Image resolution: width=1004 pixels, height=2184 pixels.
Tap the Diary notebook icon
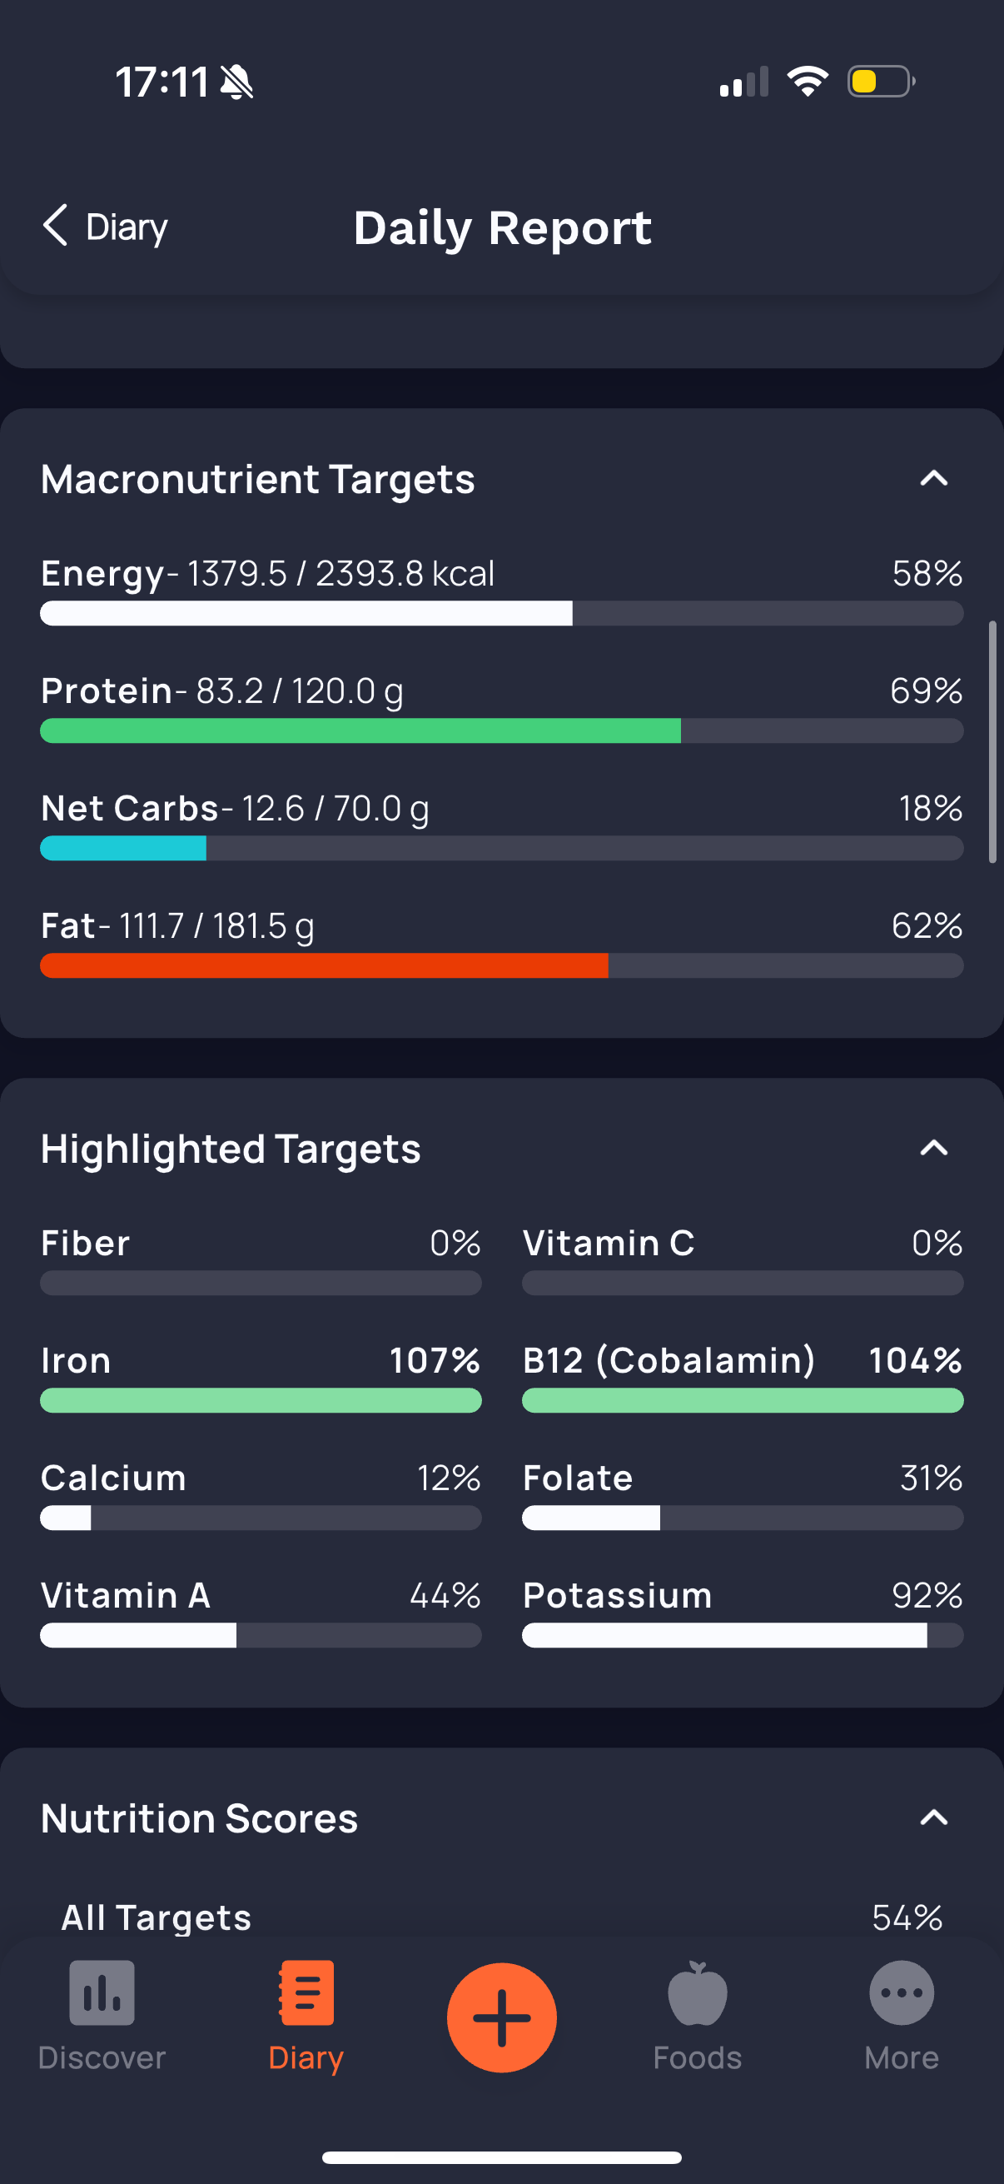pyautogui.click(x=306, y=1992)
